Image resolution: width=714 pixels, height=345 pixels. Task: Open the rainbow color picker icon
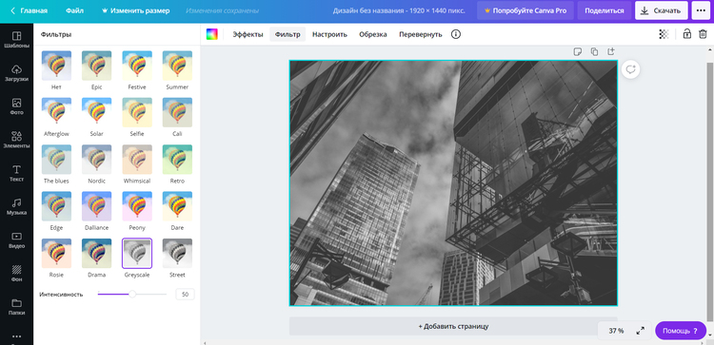(x=211, y=34)
